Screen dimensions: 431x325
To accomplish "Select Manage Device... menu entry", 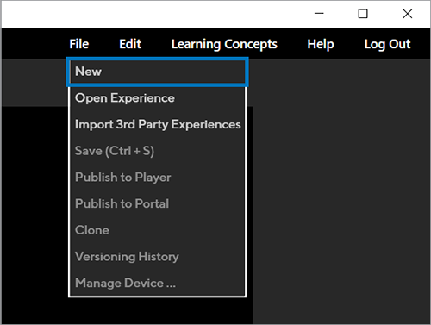I will coord(157,283).
